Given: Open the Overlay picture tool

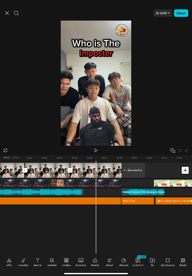Looking at the screenshot, I should [x=66, y=262].
